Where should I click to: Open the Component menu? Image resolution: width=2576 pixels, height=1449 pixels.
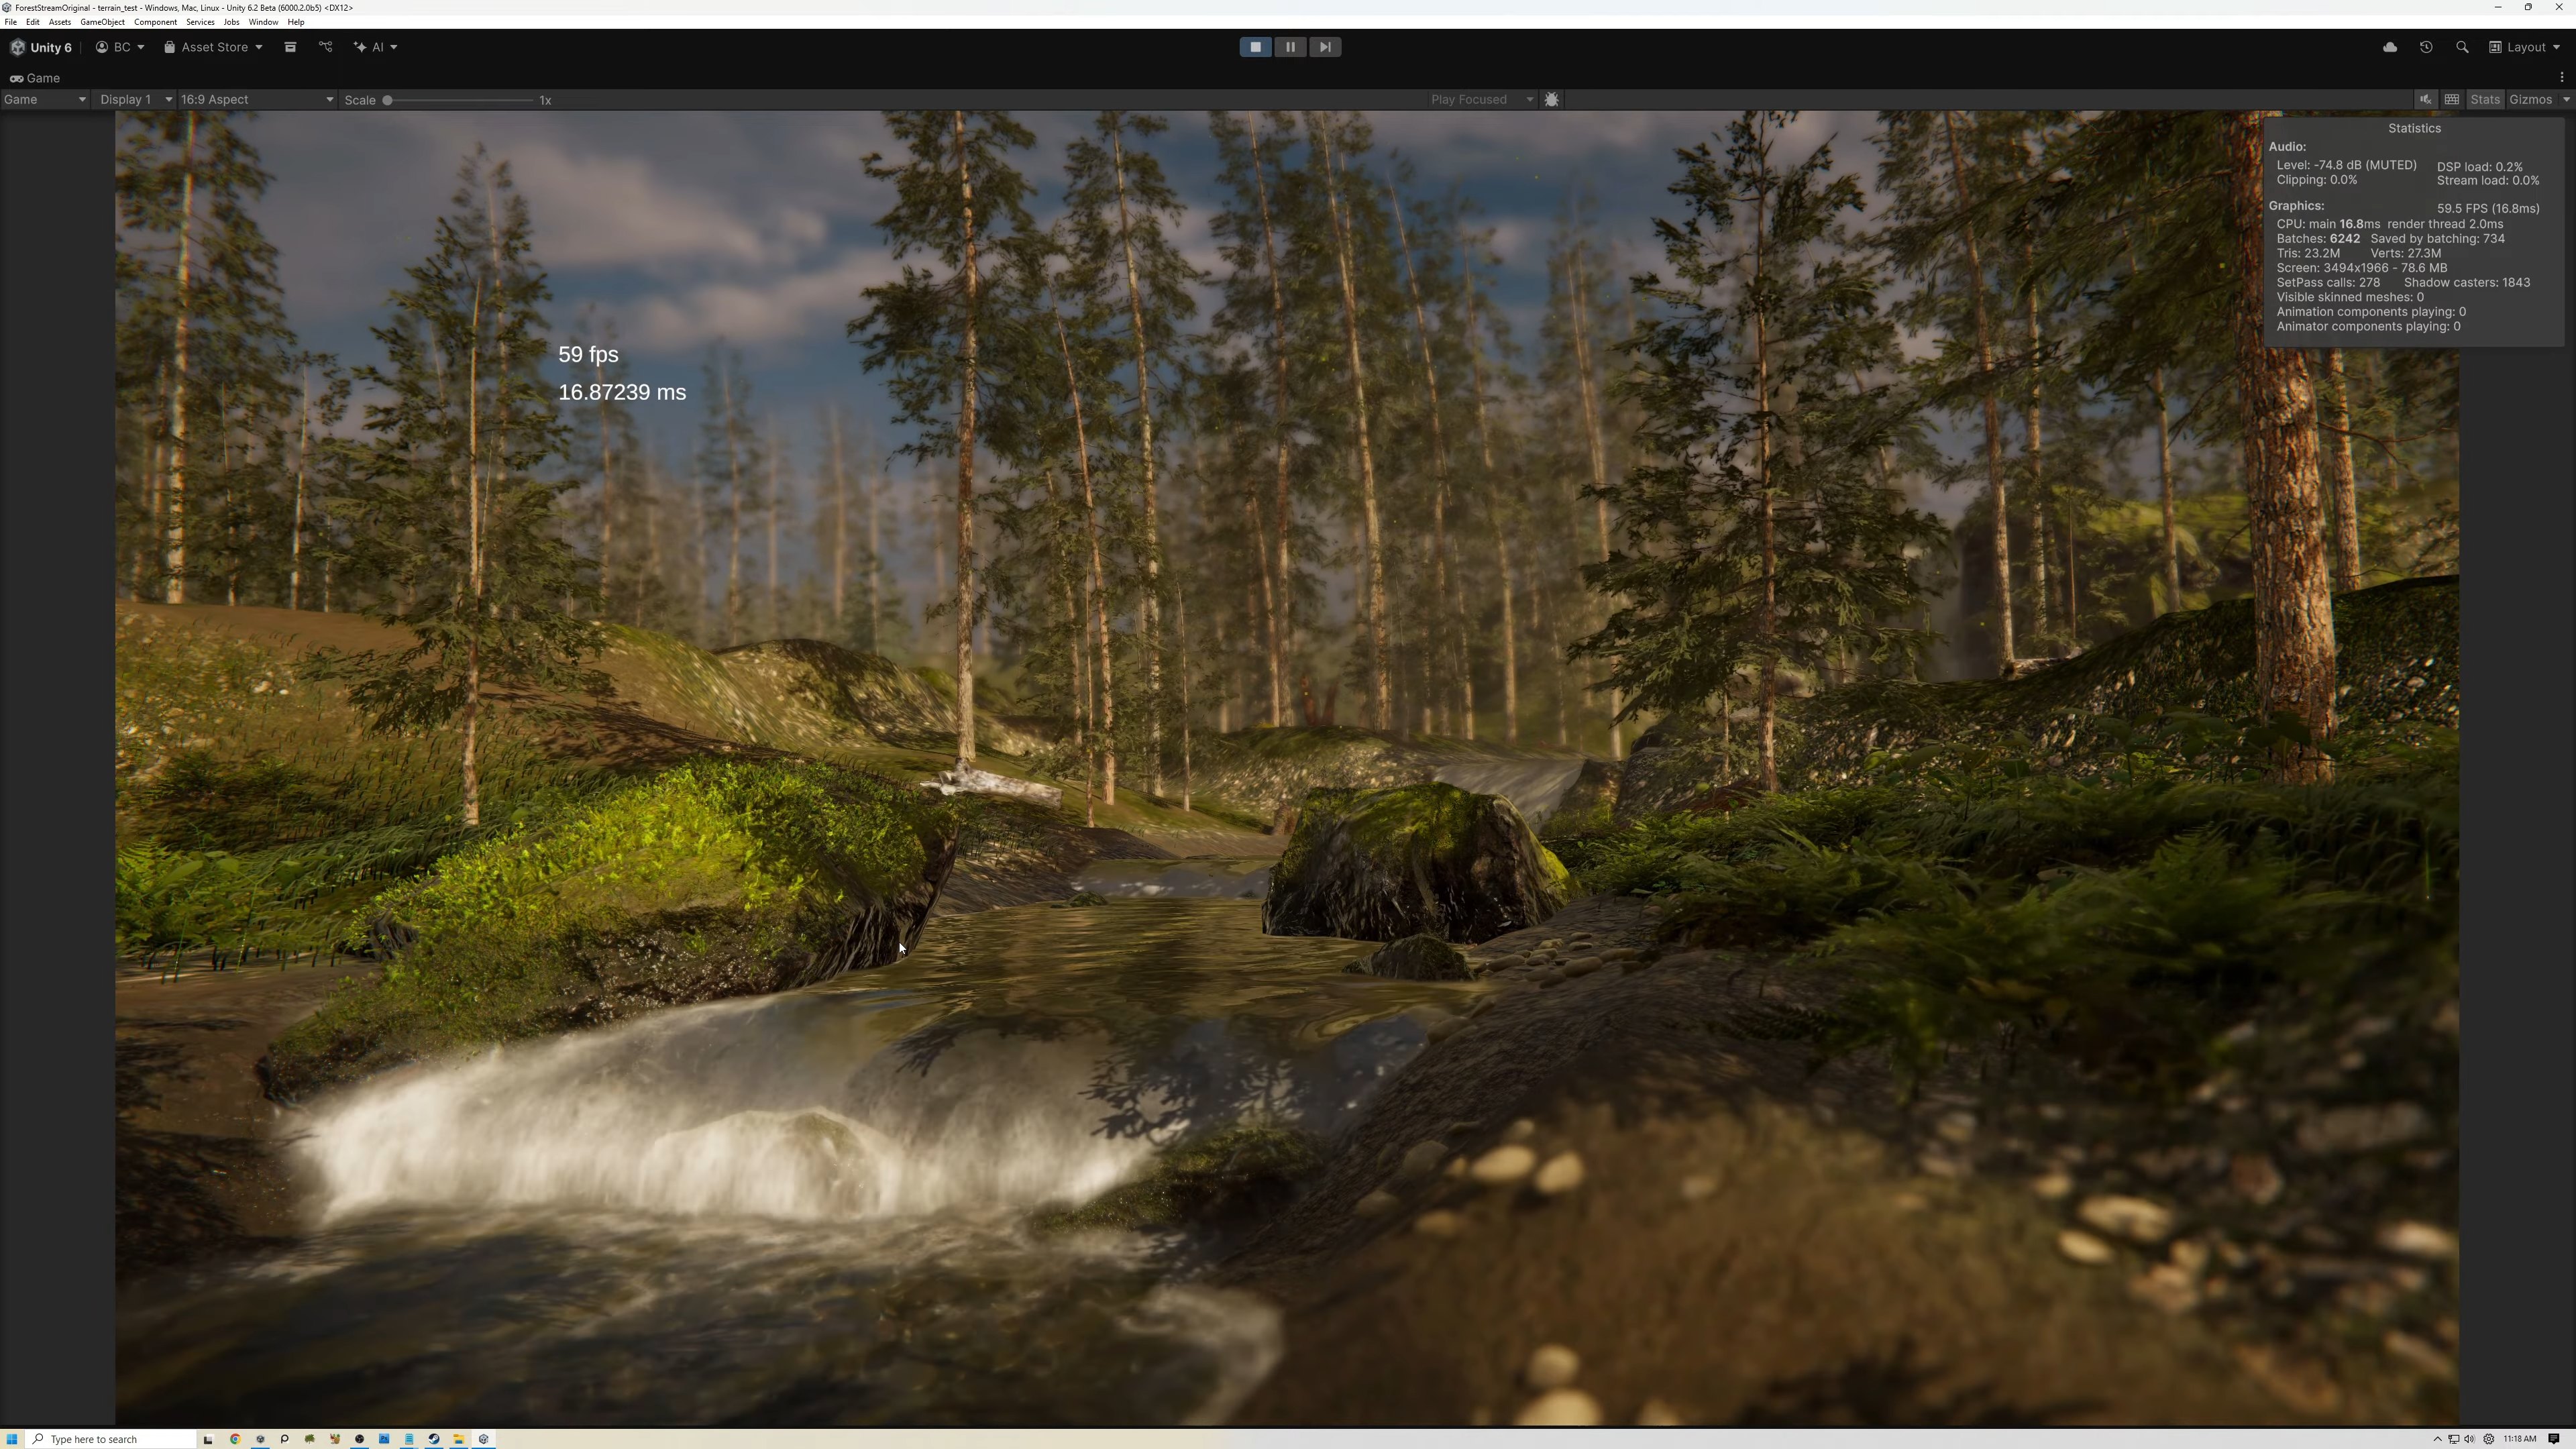(155, 22)
